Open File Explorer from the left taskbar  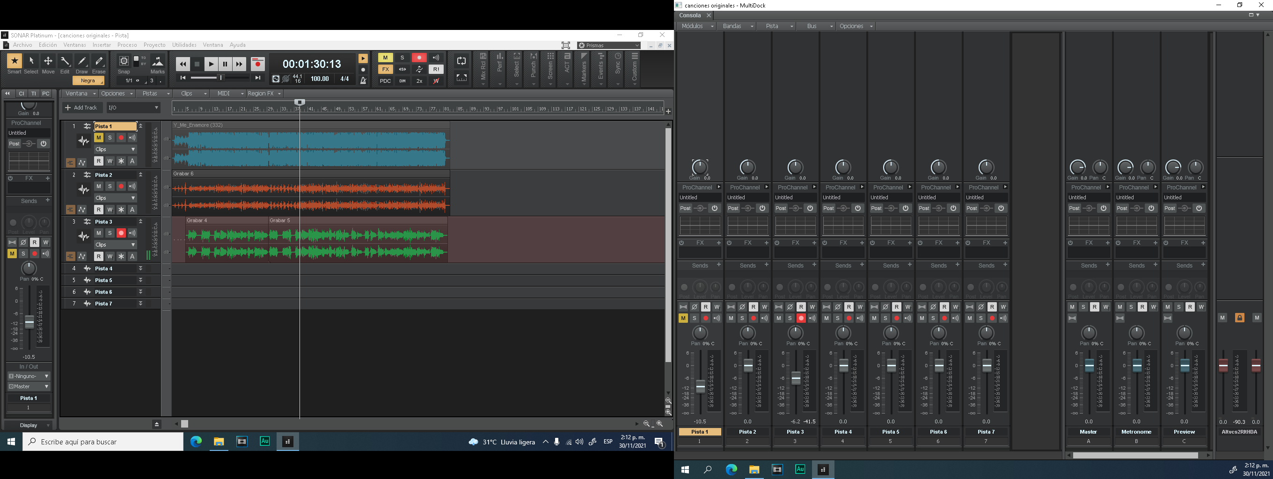[x=219, y=442]
